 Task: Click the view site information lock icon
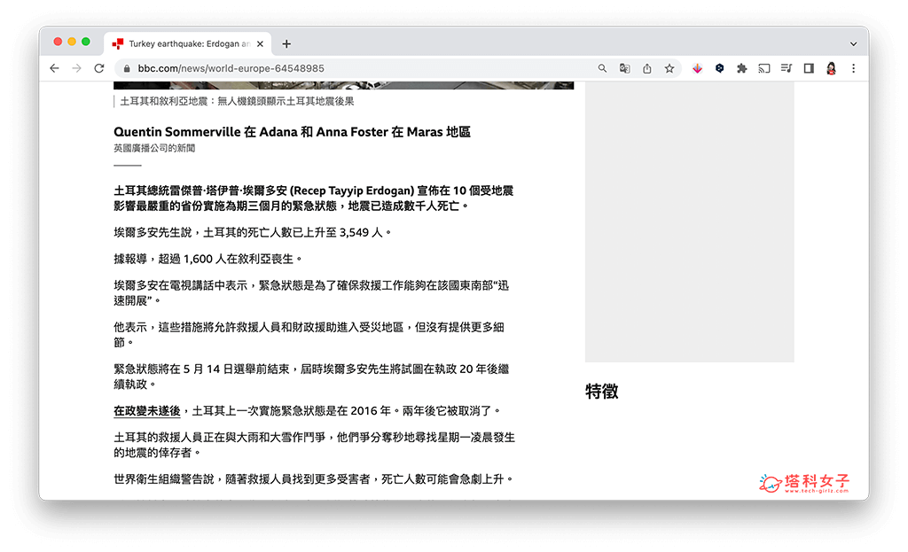(128, 68)
